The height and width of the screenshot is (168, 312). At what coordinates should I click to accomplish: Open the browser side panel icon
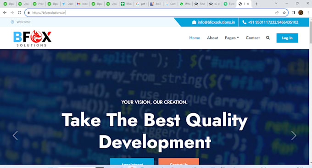pos(293,12)
